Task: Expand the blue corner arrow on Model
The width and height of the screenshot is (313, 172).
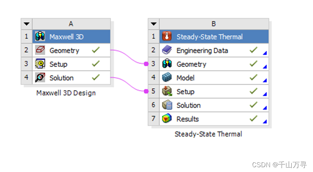Action: coord(265,81)
